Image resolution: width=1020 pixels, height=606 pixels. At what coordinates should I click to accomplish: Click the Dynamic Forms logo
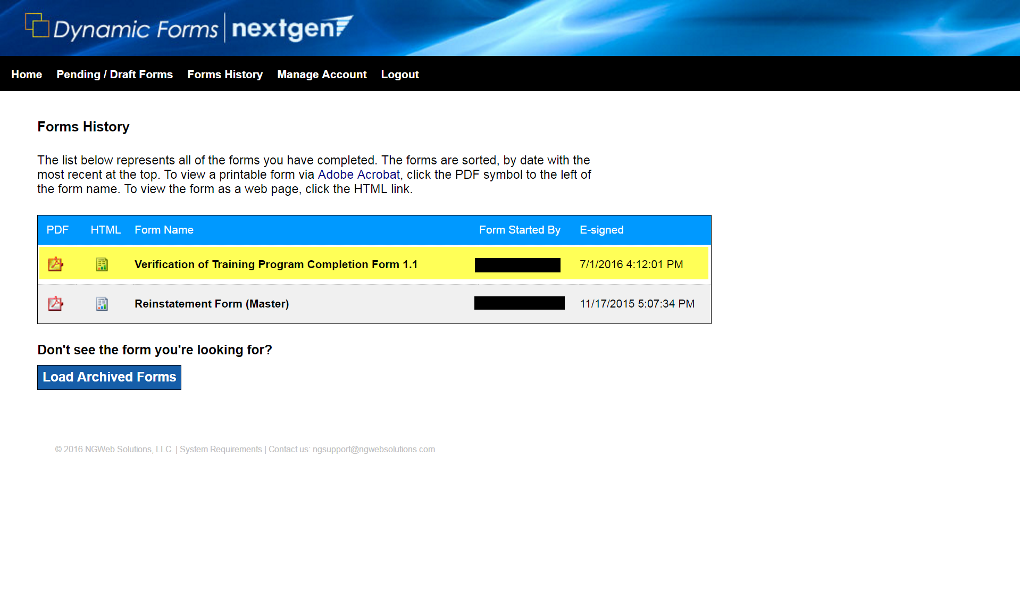coord(122,28)
